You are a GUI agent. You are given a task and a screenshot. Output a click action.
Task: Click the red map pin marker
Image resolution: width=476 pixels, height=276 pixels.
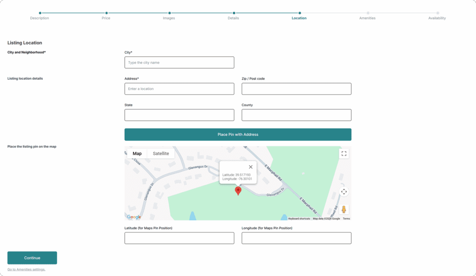click(238, 191)
